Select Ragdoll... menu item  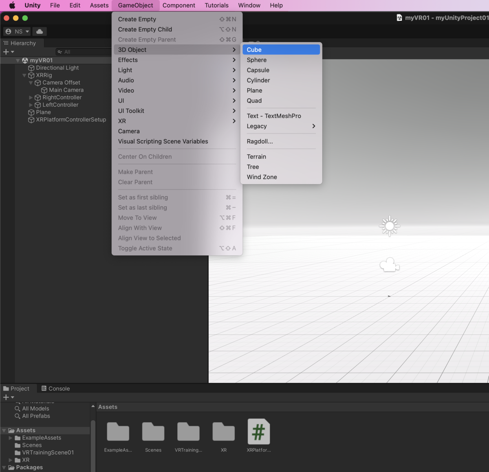281,141
